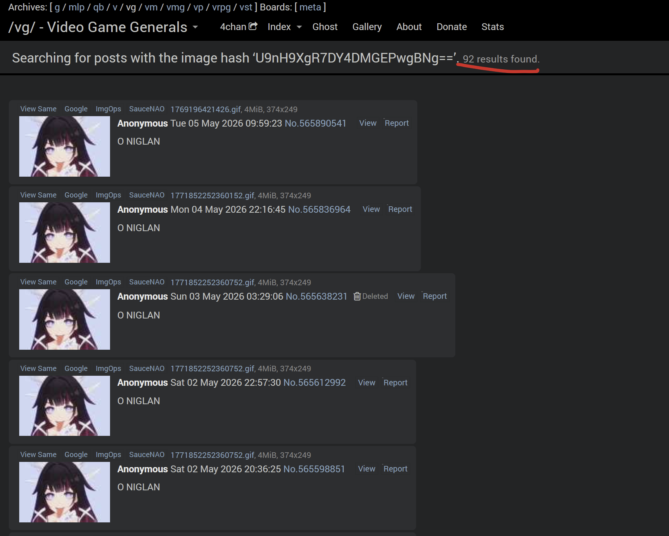This screenshot has height=536, width=669.
Task: Open the About page
Action: pos(409,27)
